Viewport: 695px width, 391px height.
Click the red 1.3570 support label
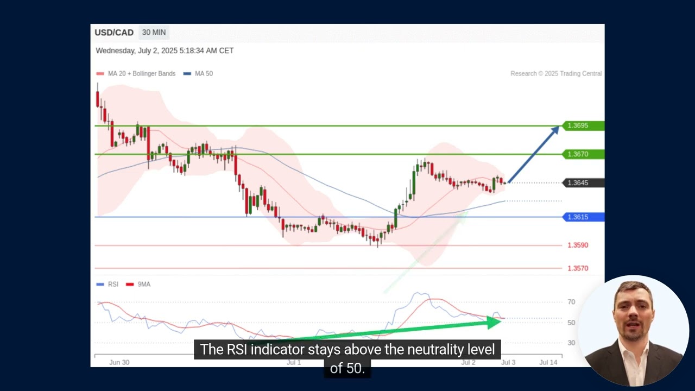578,268
